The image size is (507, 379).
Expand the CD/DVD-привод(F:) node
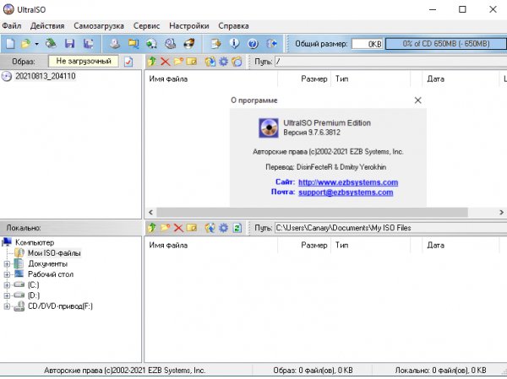coord(7,306)
